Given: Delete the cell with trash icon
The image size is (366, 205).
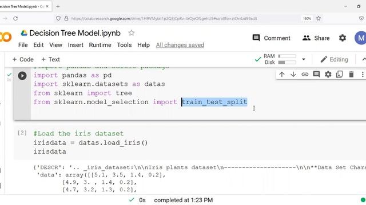Looking at the screenshot, I should (351, 75).
